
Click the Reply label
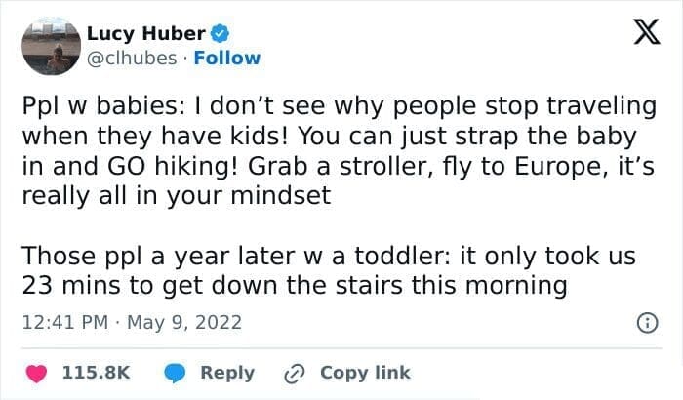tap(226, 373)
